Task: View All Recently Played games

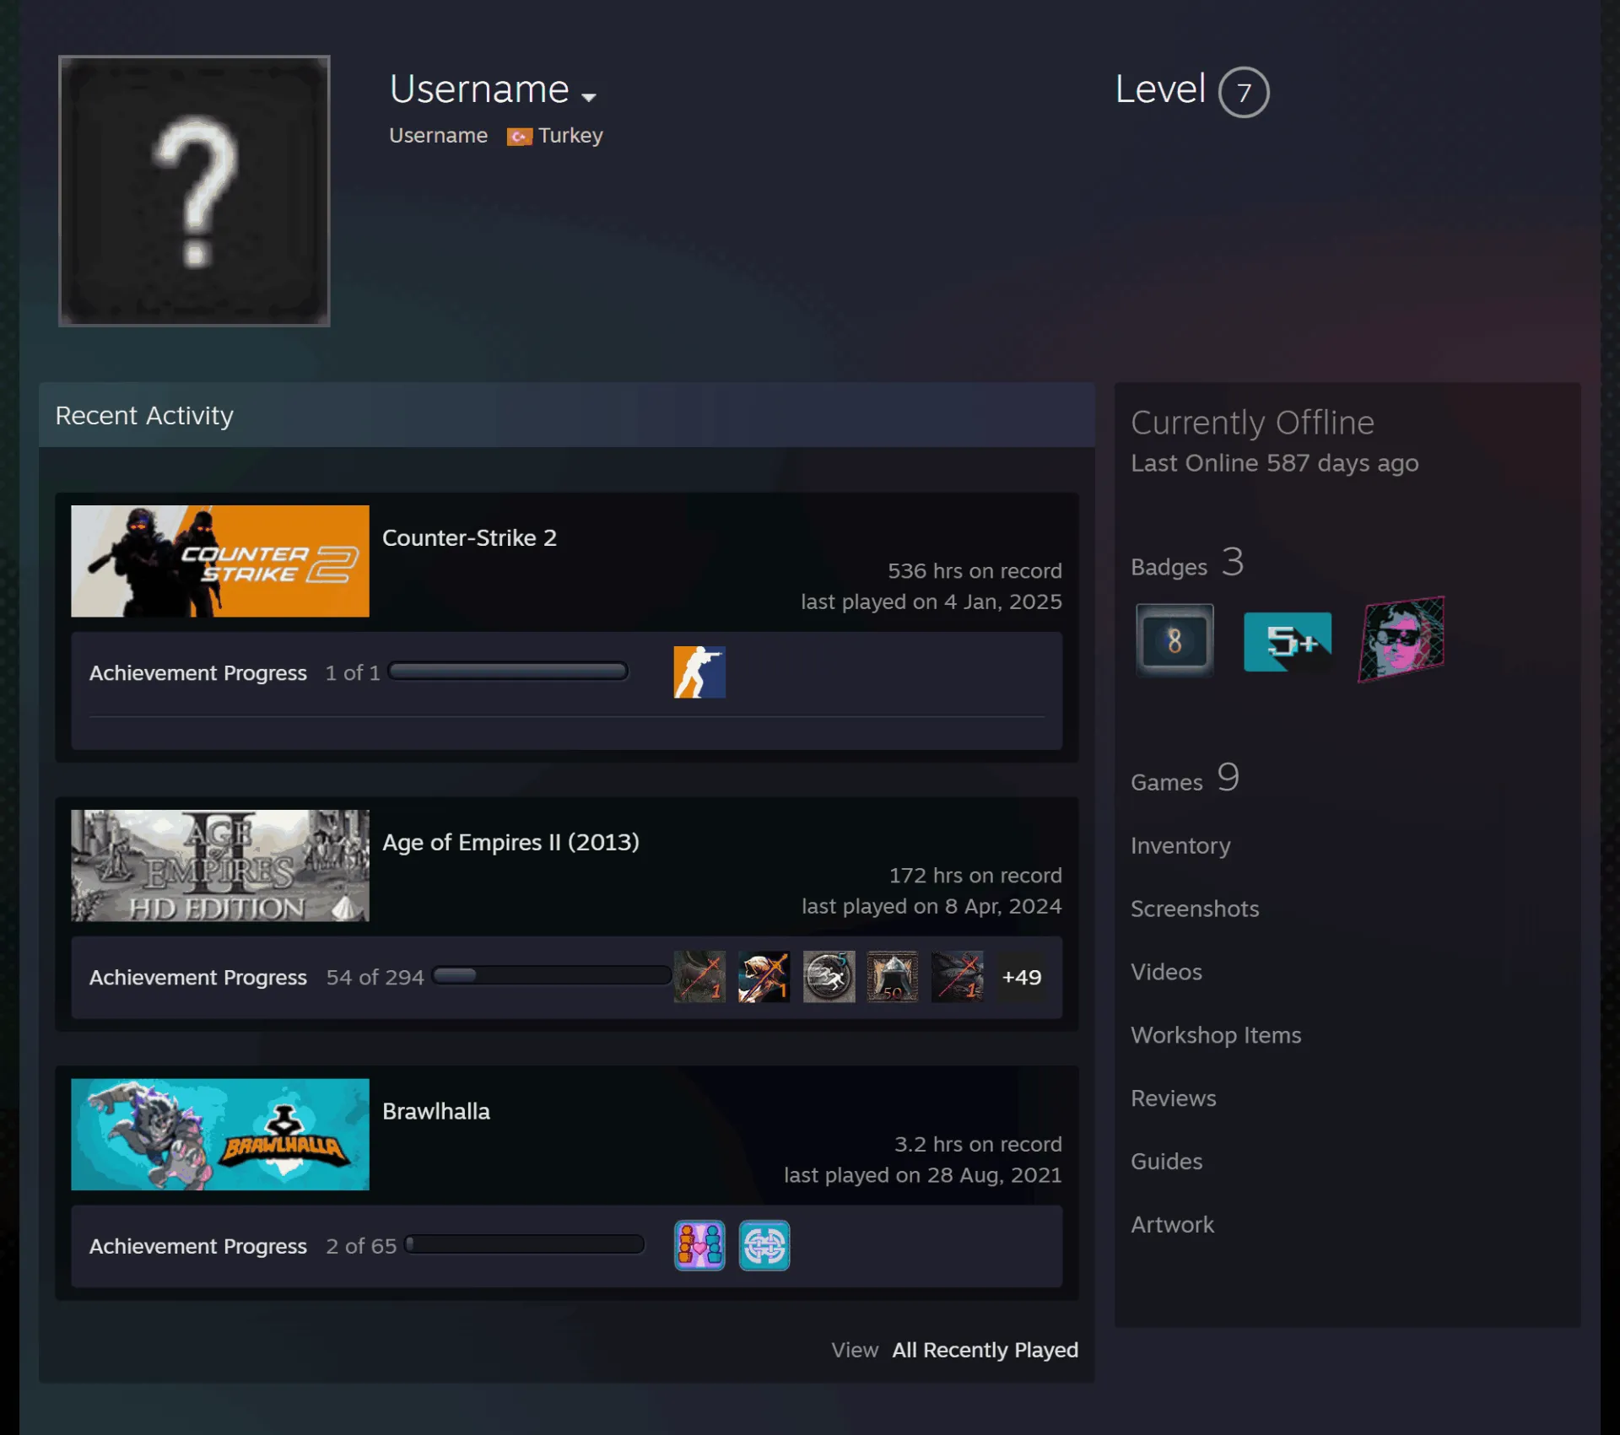Action: point(985,1350)
